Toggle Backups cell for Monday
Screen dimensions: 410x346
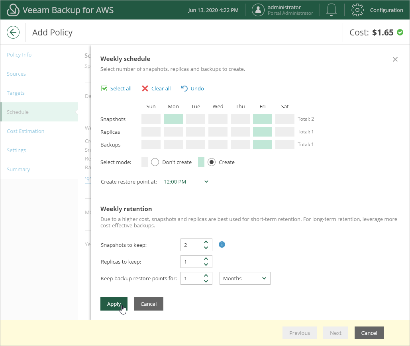pyautogui.click(x=173, y=145)
